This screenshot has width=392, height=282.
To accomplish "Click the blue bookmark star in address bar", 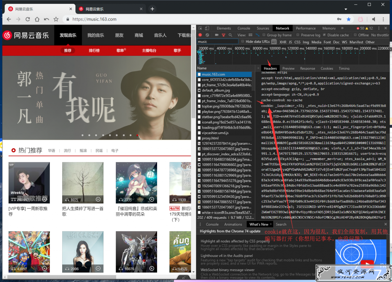I will [x=349, y=19].
